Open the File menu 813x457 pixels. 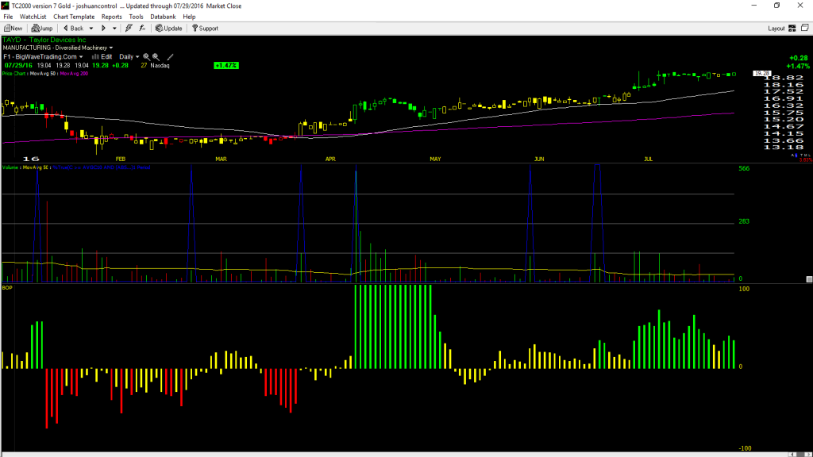(8, 17)
